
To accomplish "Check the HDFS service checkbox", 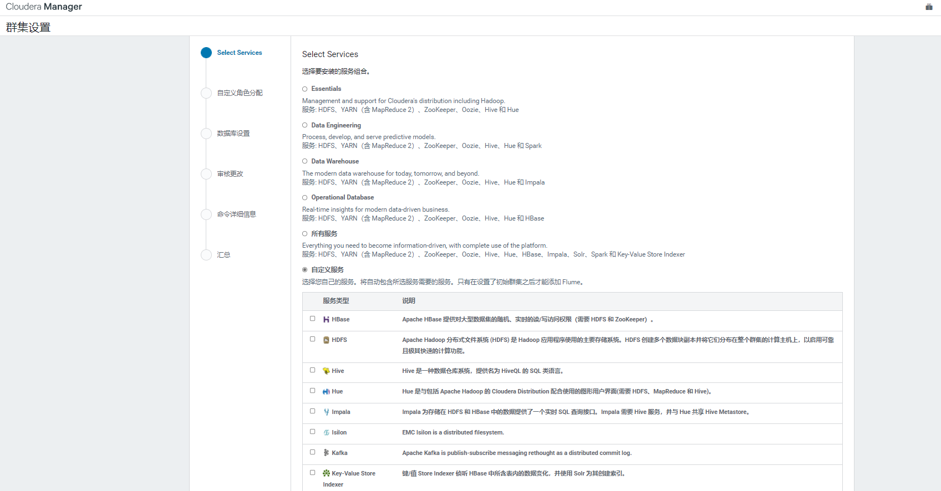I will click(x=312, y=339).
